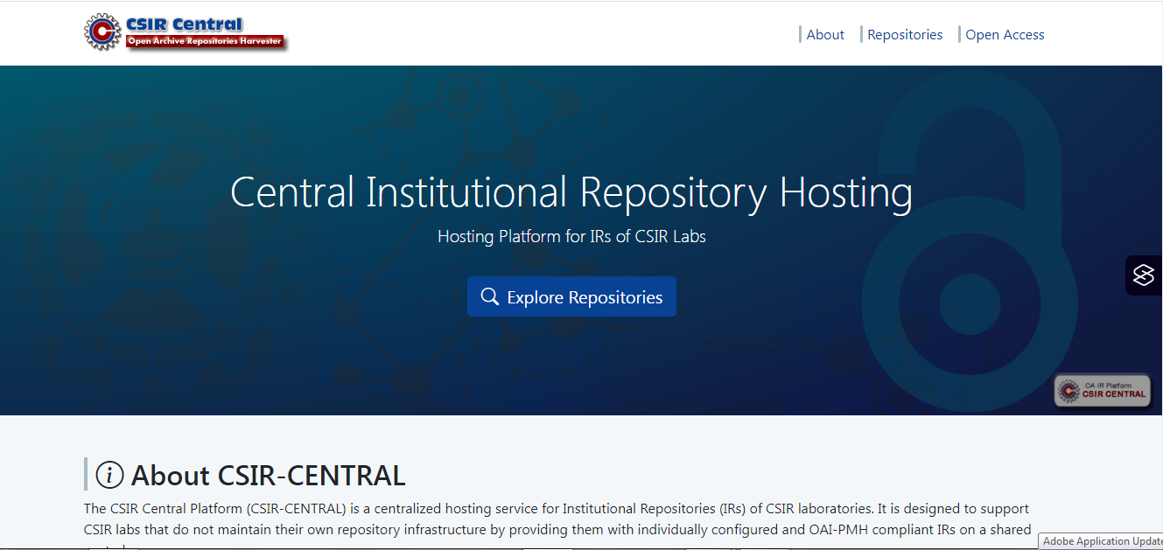Click the OA IR Platform CSIR CENTRAL badge

coord(1102,390)
